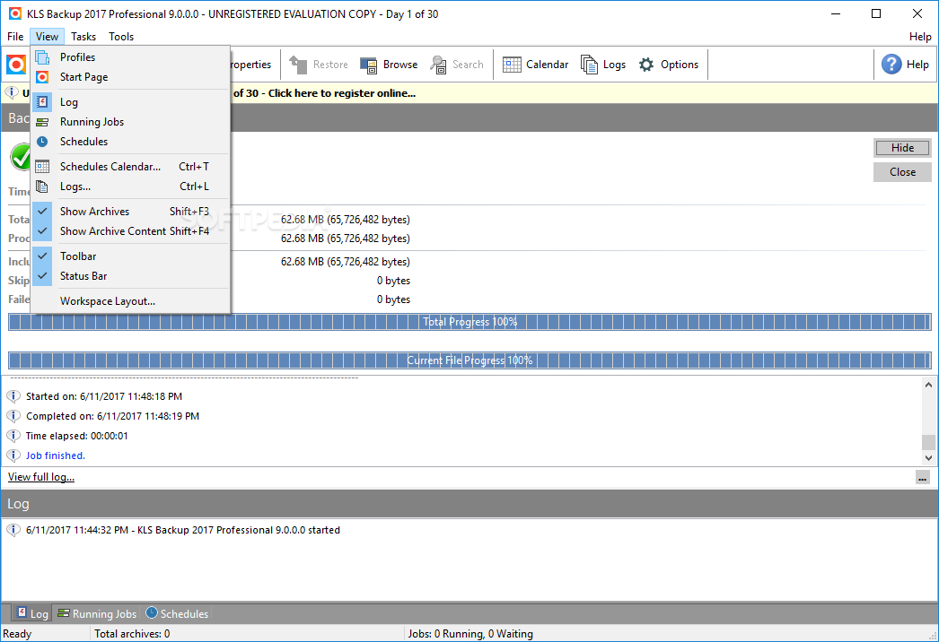The height and width of the screenshot is (642, 939).
Task: Toggle Show Archive Content option
Action: pyautogui.click(x=130, y=231)
